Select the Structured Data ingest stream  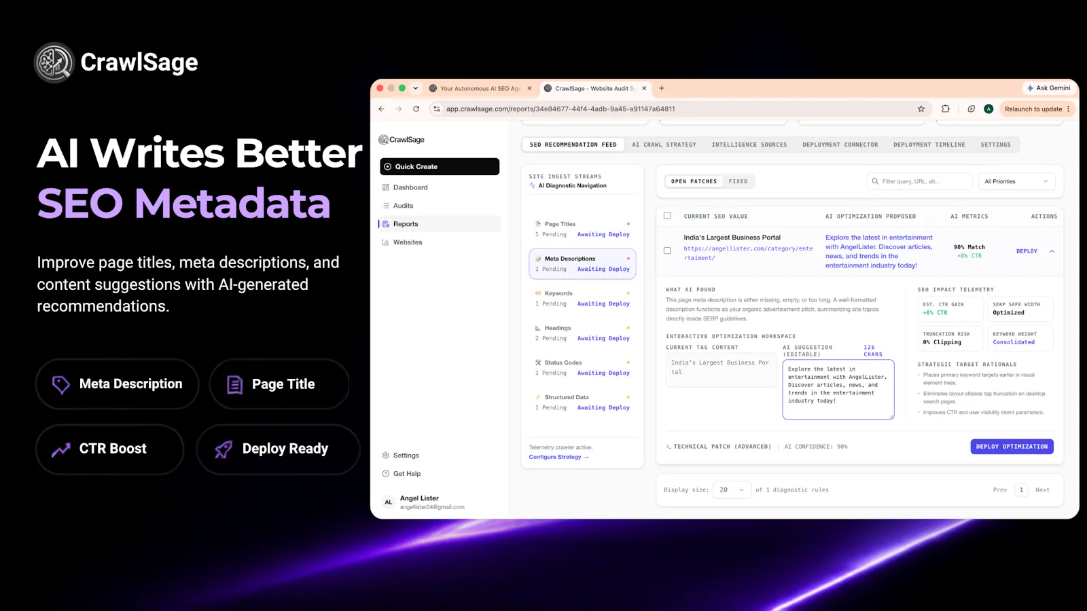click(582, 402)
